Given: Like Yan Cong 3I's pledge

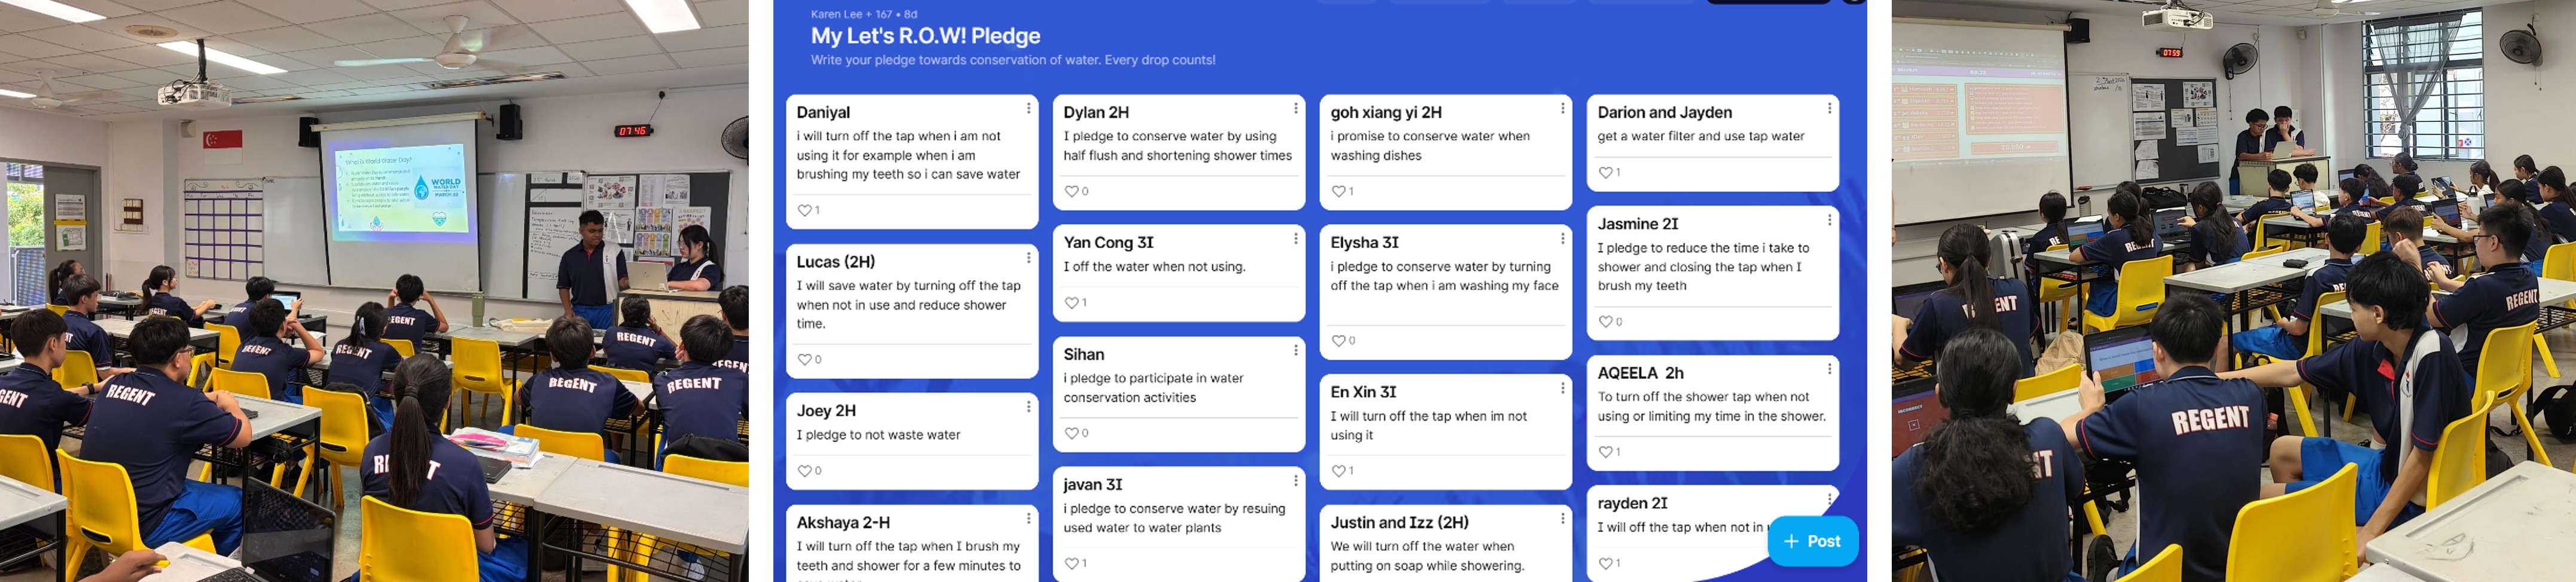Looking at the screenshot, I should 1071,302.
